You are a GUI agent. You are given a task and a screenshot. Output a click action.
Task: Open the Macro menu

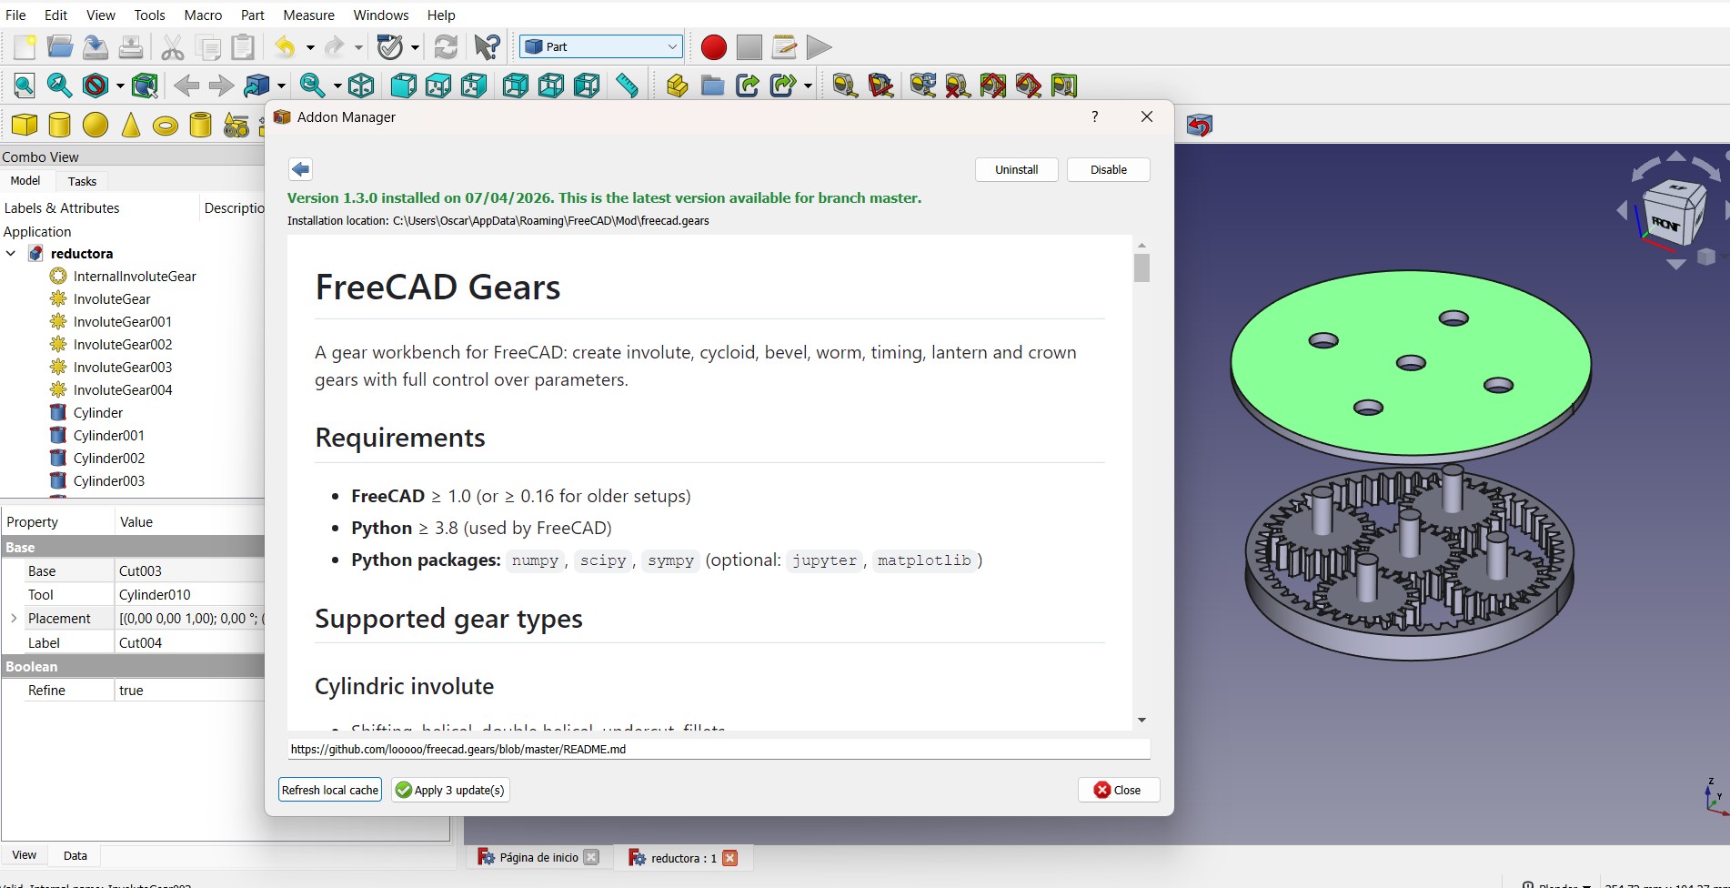click(203, 15)
